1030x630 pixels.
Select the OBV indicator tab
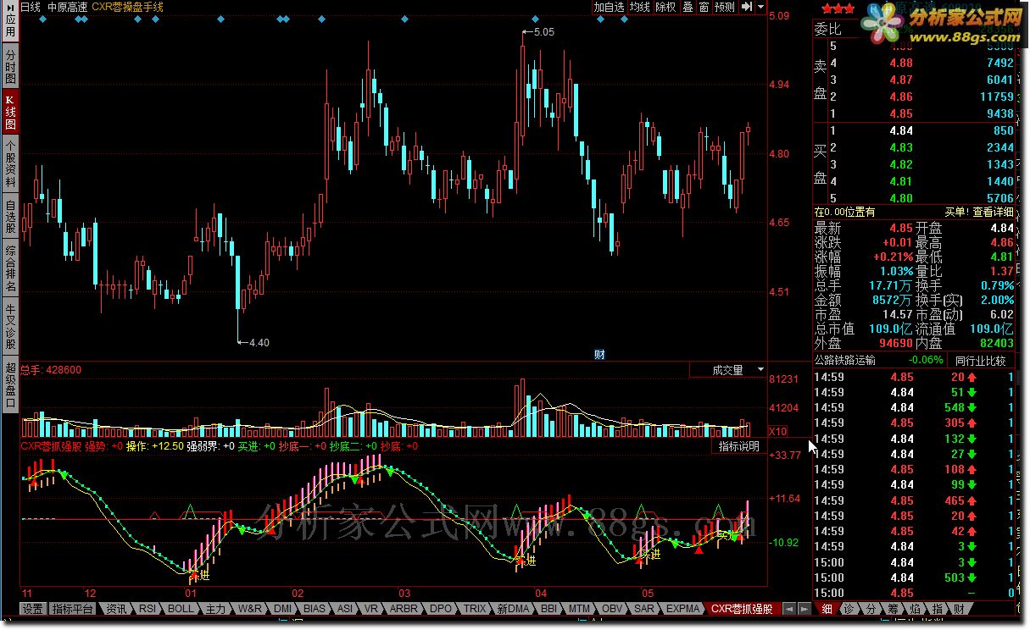coord(612,608)
